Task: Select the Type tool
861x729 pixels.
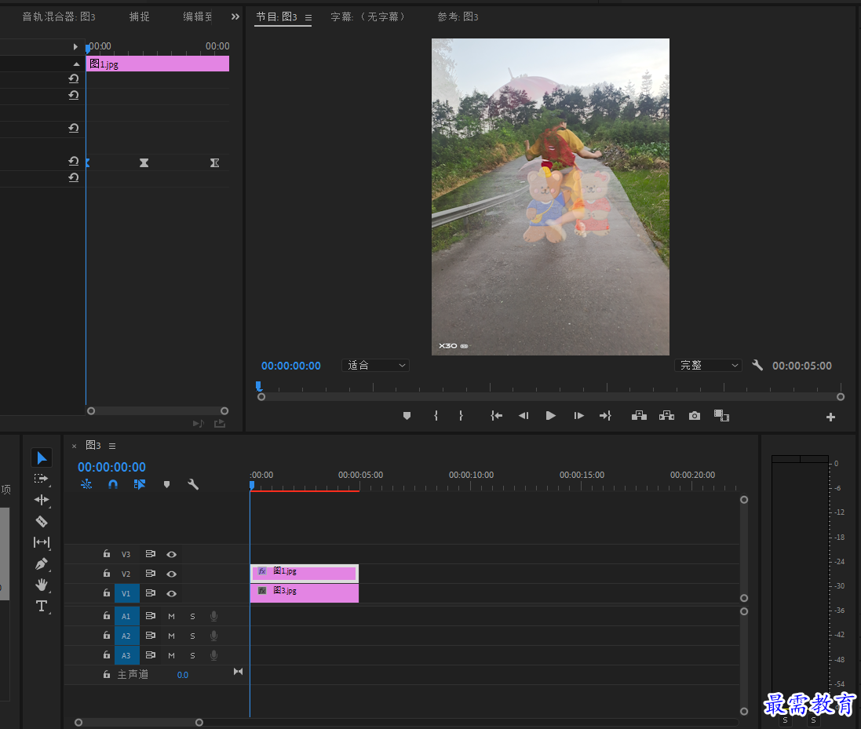Action: pos(42,606)
